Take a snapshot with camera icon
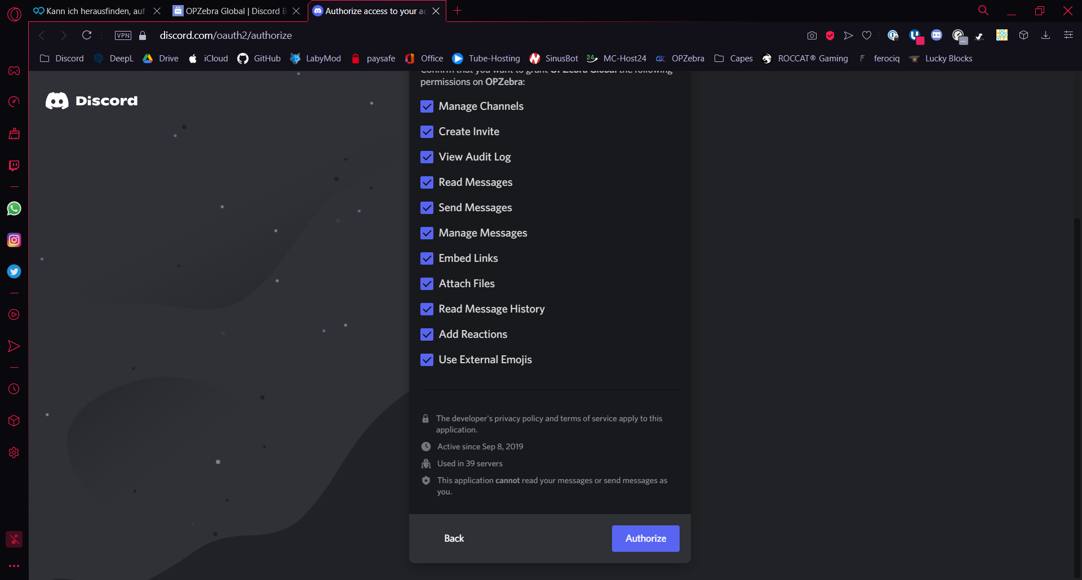 812,35
